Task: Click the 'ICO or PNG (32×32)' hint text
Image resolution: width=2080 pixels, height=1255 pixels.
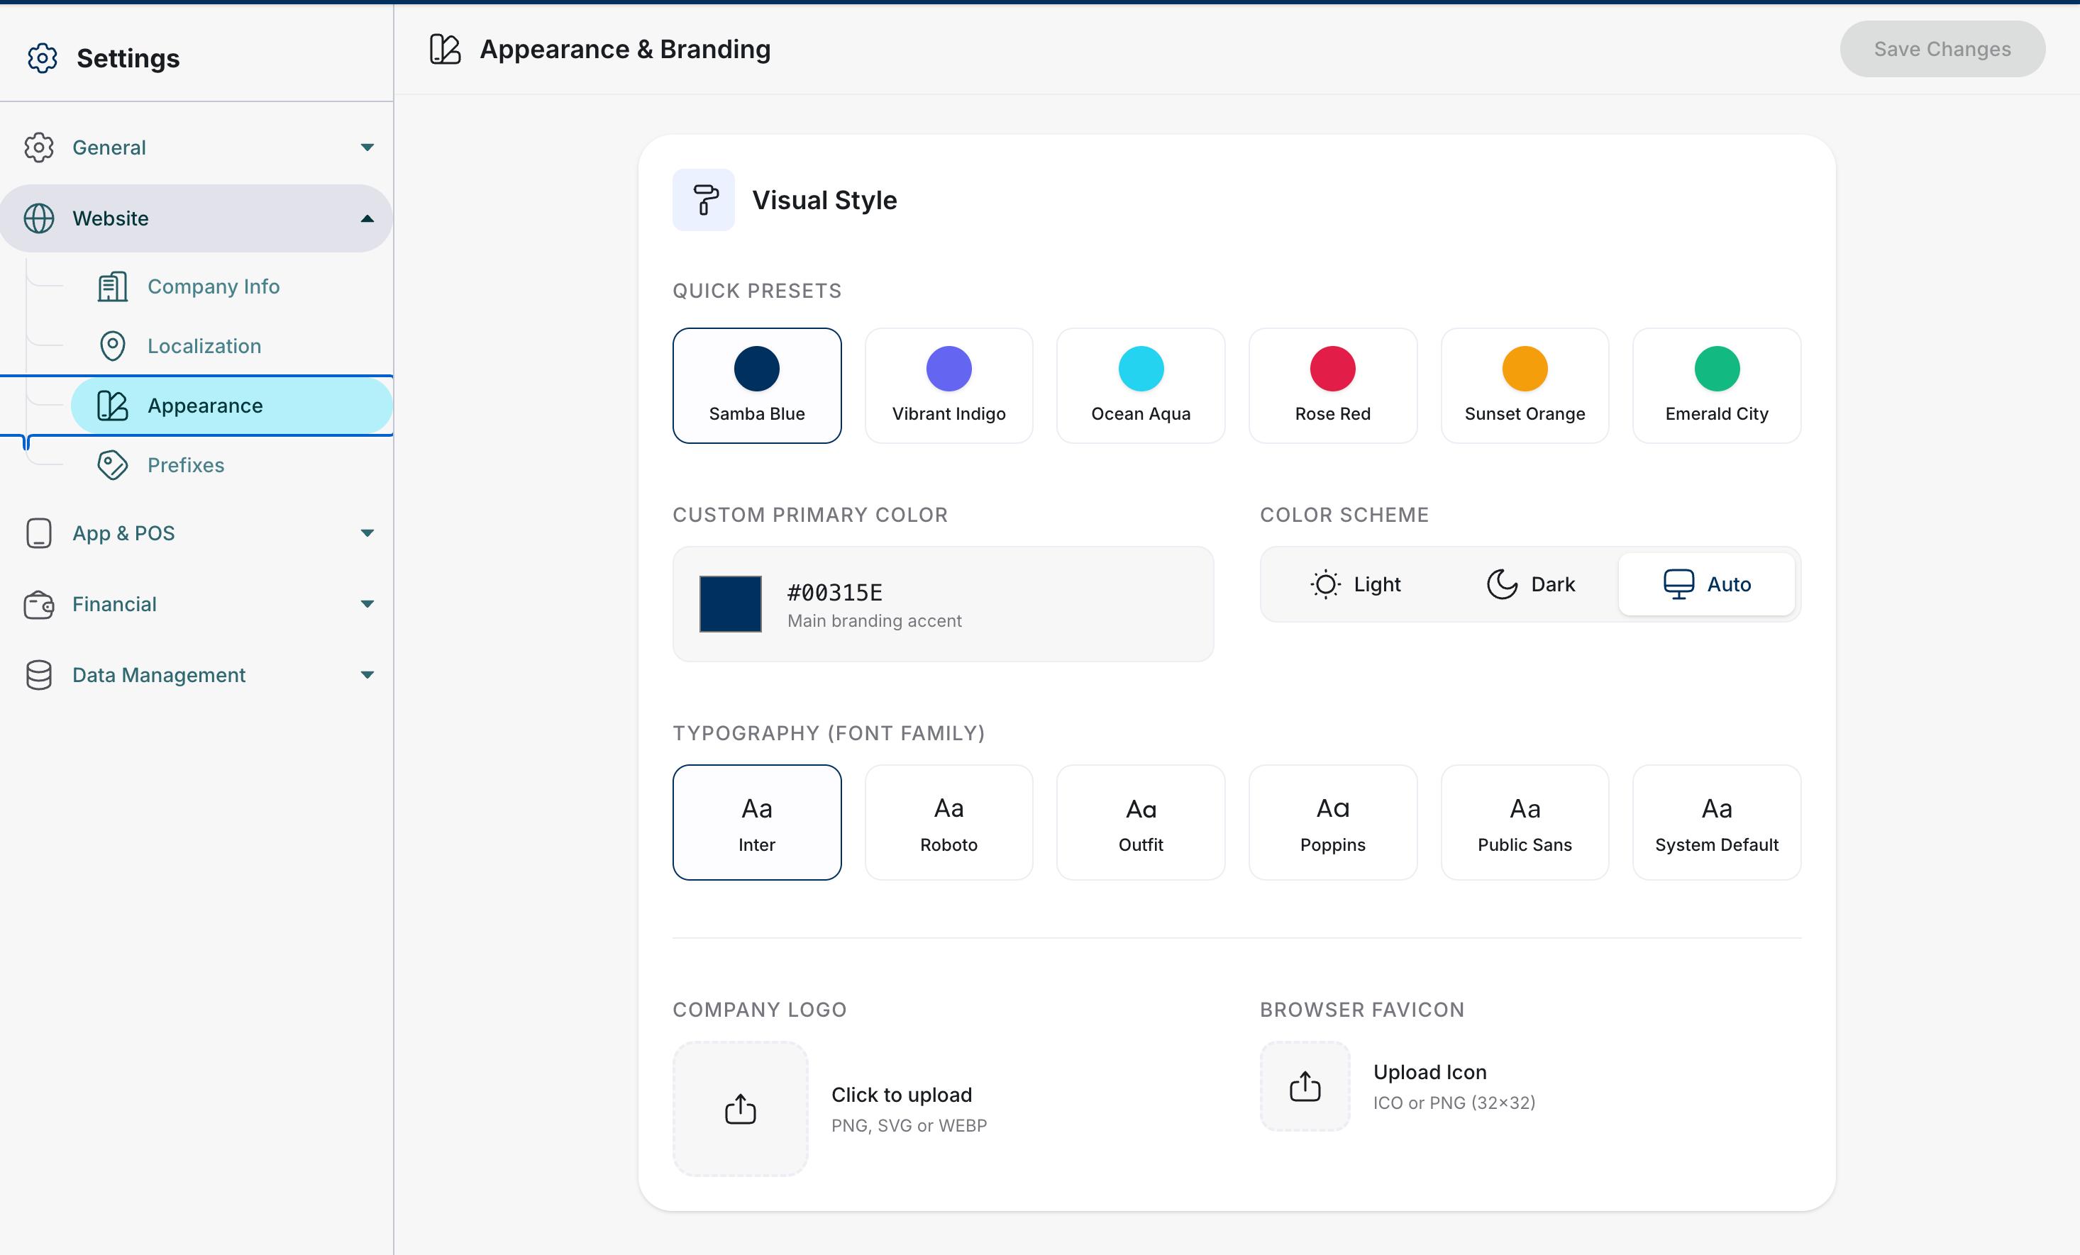Action: click(1454, 1103)
